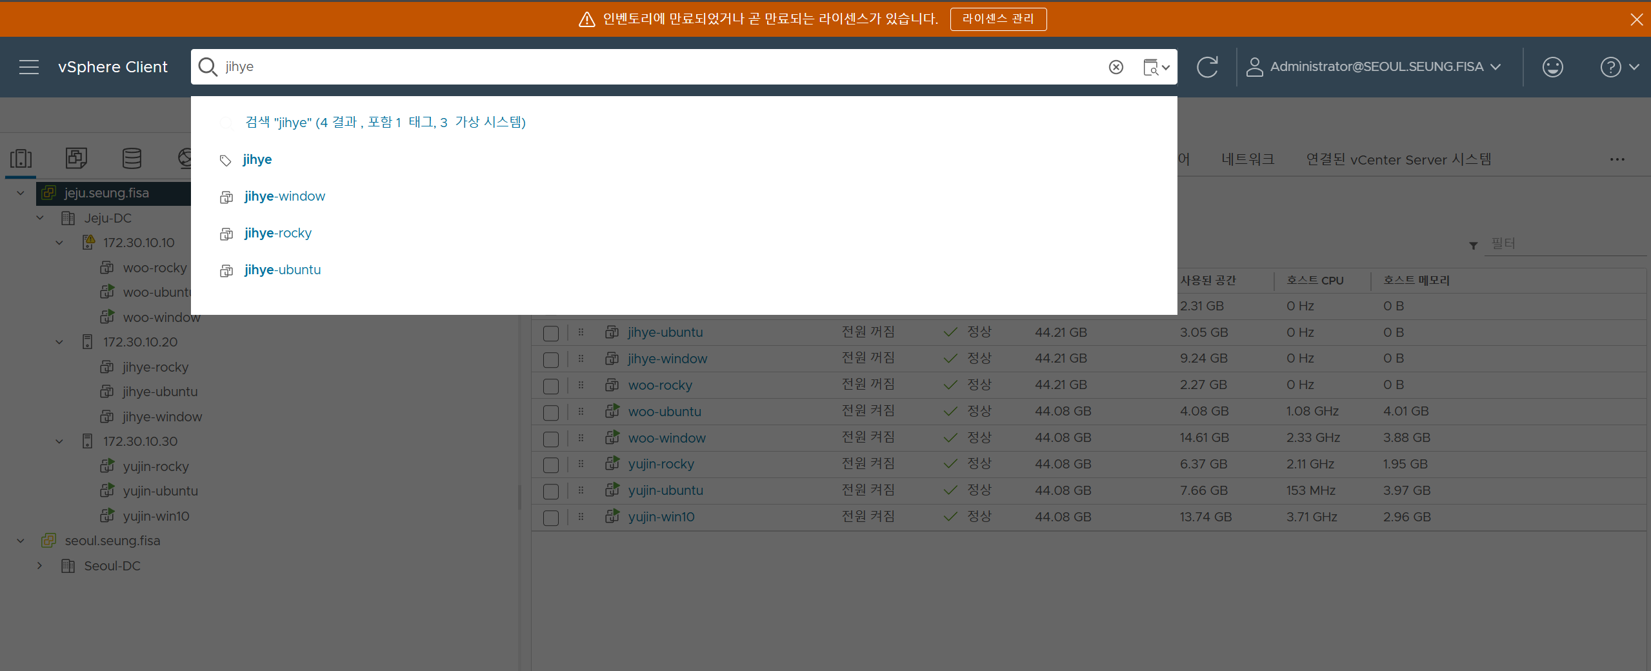The width and height of the screenshot is (1651, 671).
Task: Check the yujin-rocky row checkbox
Action: coord(550,465)
